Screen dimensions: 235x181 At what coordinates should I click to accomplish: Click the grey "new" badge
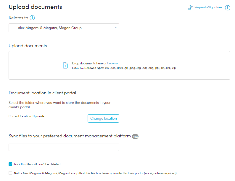pos(135,136)
